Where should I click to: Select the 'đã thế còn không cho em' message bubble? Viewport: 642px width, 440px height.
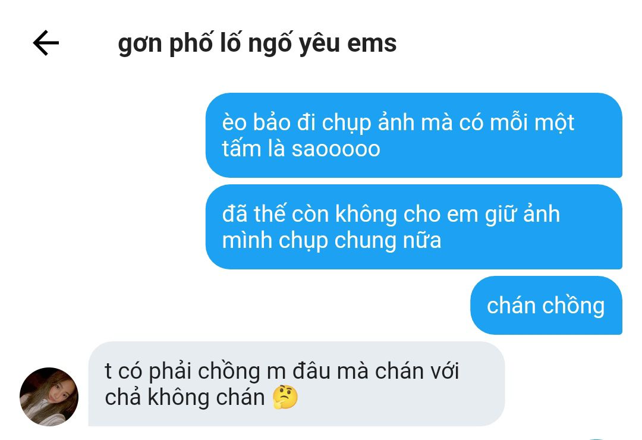(x=414, y=227)
